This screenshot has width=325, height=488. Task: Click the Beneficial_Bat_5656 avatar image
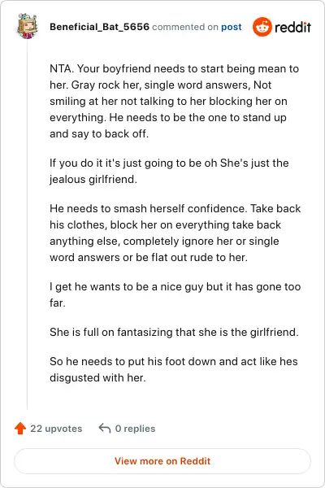(x=27, y=27)
